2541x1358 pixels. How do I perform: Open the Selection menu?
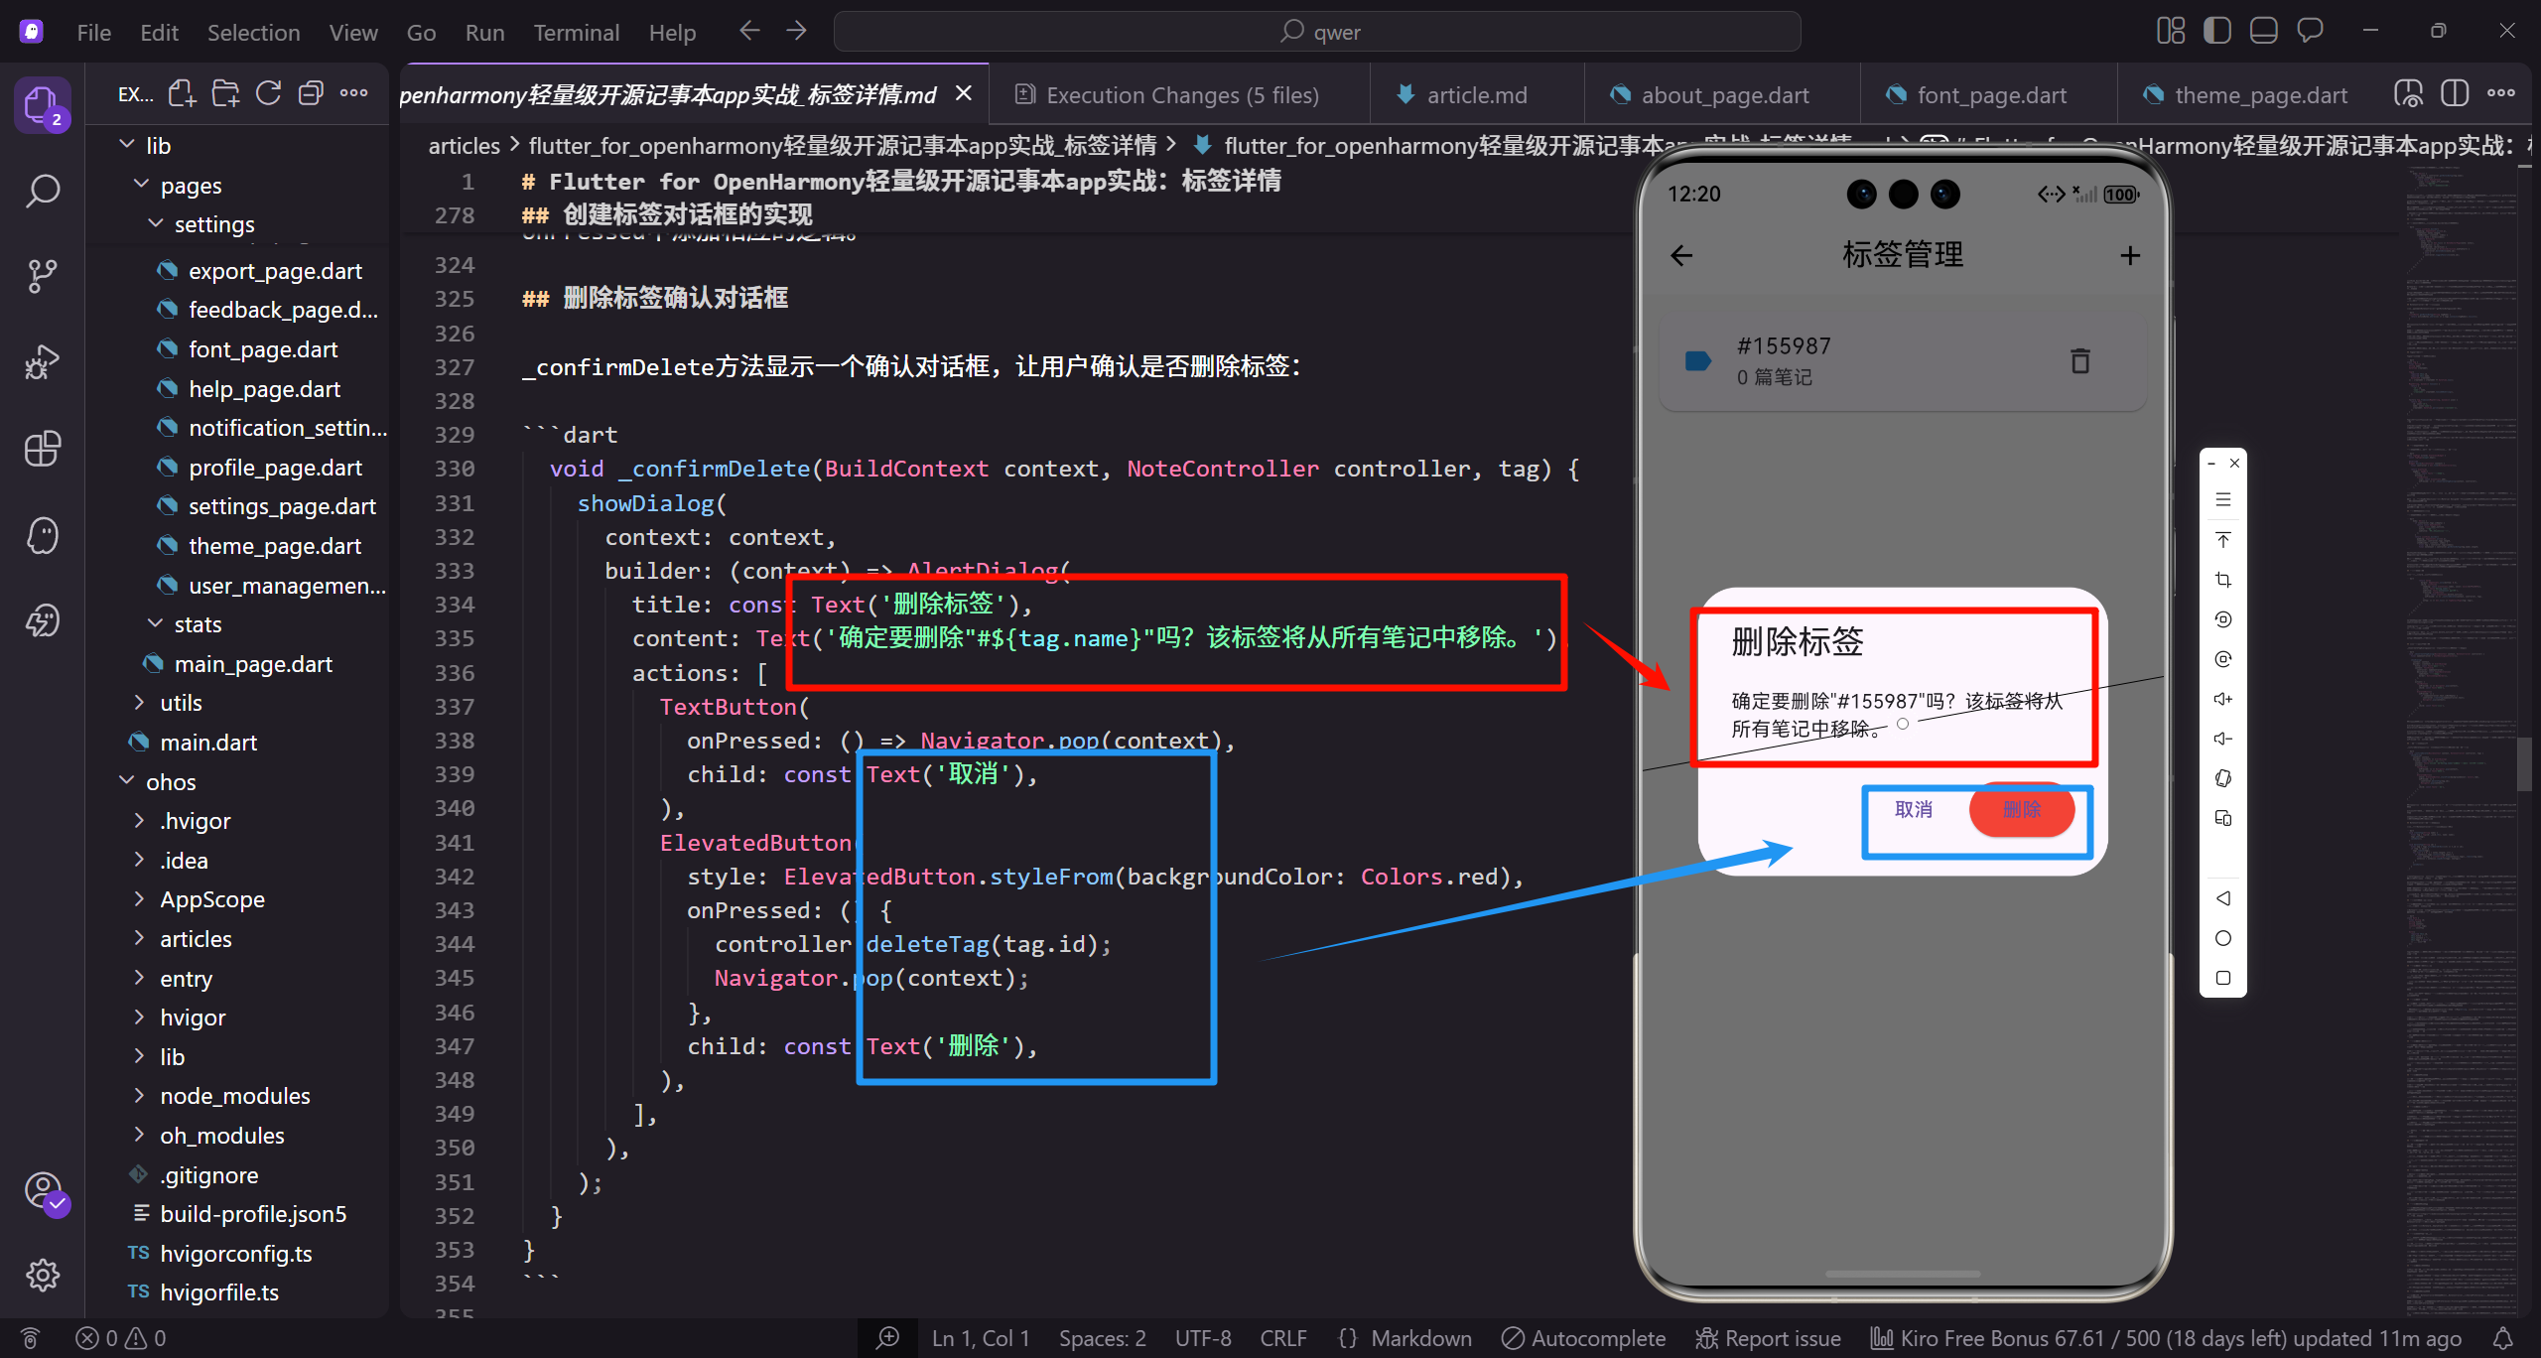(x=253, y=33)
